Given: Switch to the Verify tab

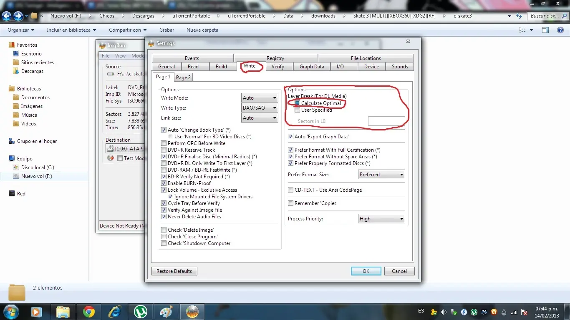Looking at the screenshot, I should pos(278,67).
